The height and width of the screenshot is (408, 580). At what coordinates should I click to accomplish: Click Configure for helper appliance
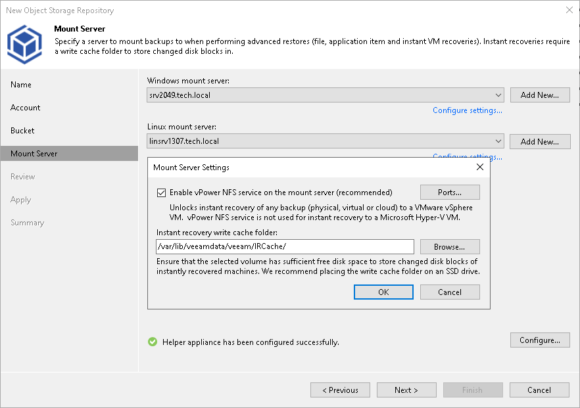[540, 340]
